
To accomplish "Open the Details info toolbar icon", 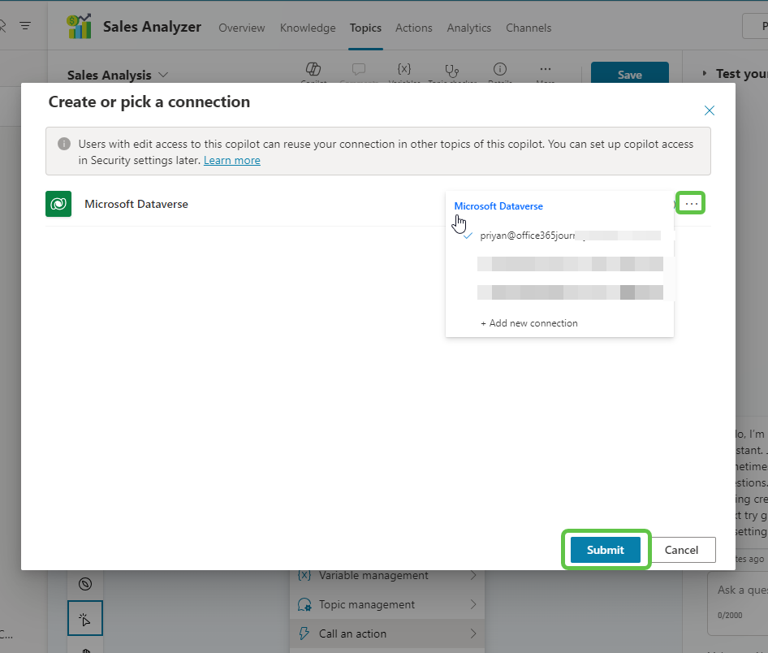I will (500, 71).
